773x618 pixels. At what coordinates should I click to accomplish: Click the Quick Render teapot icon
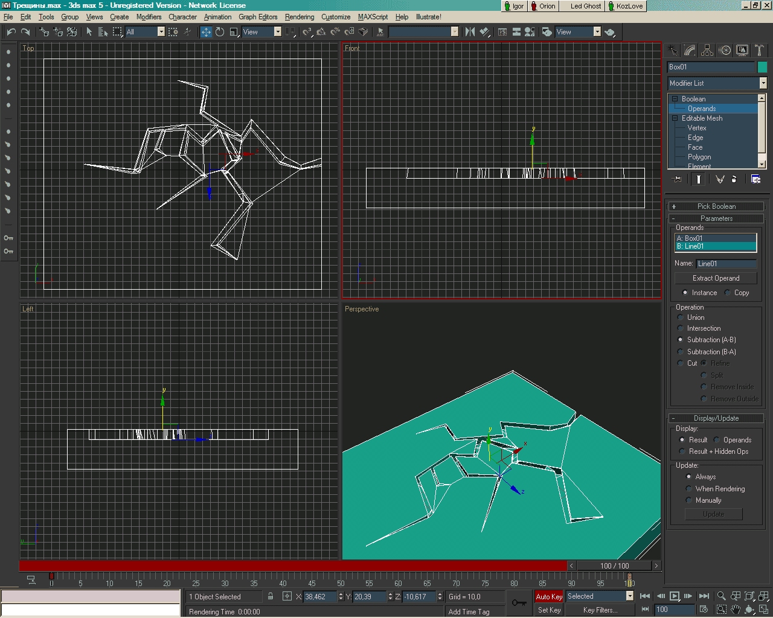pyautogui.click(x=610, y=32)
